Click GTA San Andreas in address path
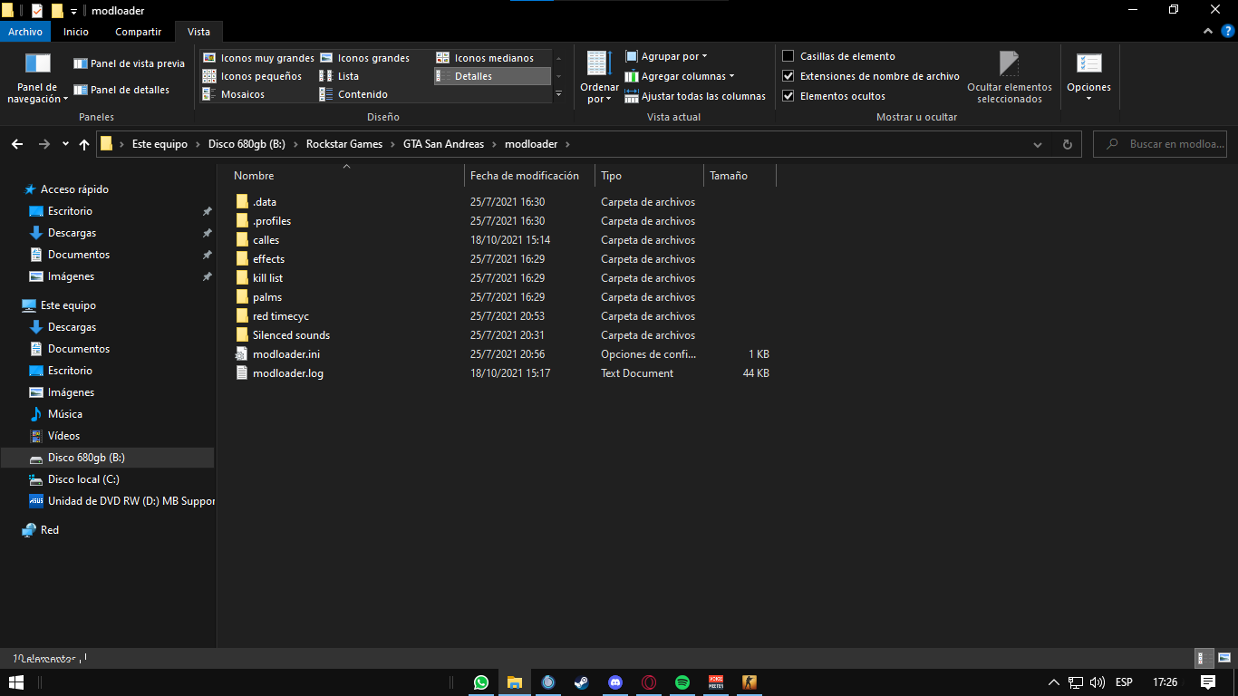The width and height of the screenshot is (1238, 696). click(x=443, y=144)
